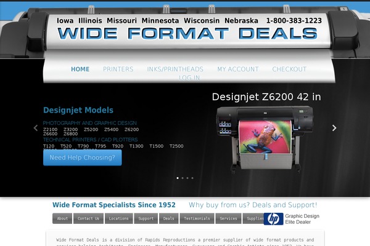This screenshot has height=246, width=370.
Task: Open INKS/PRINTHEADS menu
Action: tap(175, 69)
